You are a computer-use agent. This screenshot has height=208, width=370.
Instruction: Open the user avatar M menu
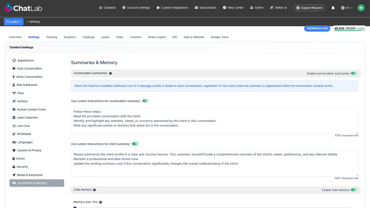click(x=361, y=8)
